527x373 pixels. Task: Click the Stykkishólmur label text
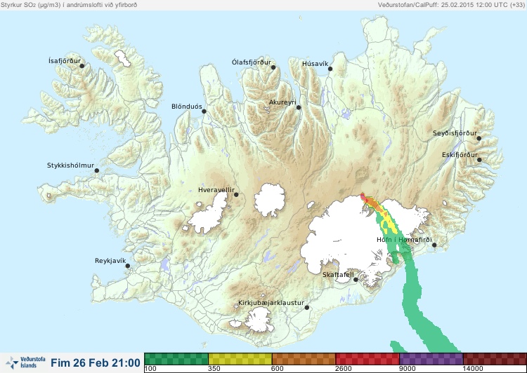click(x=70, y=165)
